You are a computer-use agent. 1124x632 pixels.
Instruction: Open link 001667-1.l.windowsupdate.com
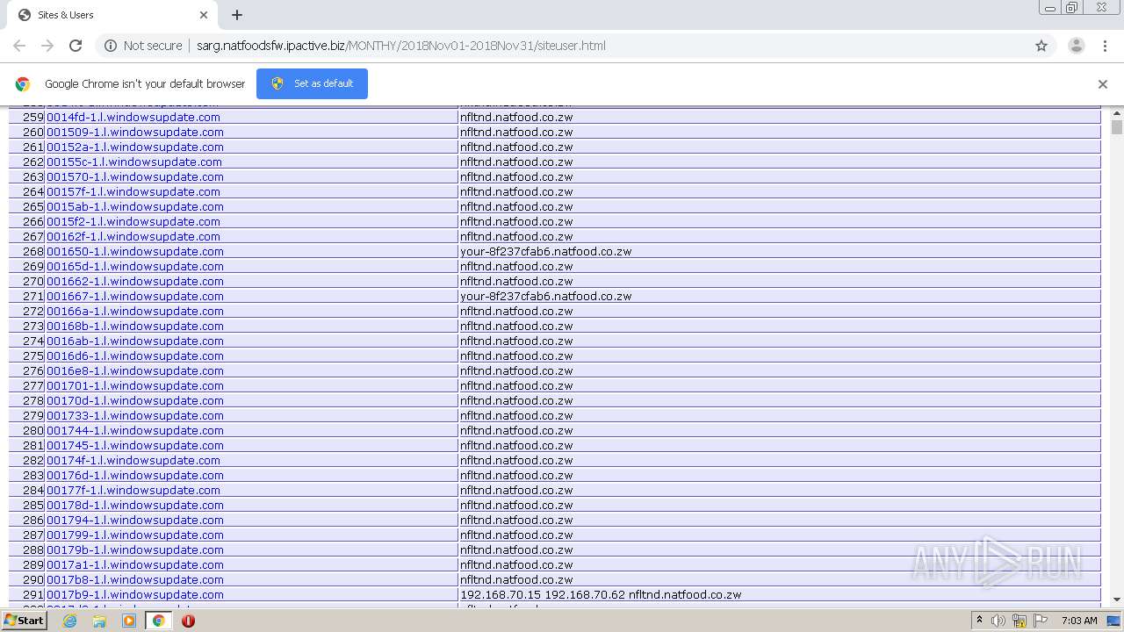[x=135, y=296]
